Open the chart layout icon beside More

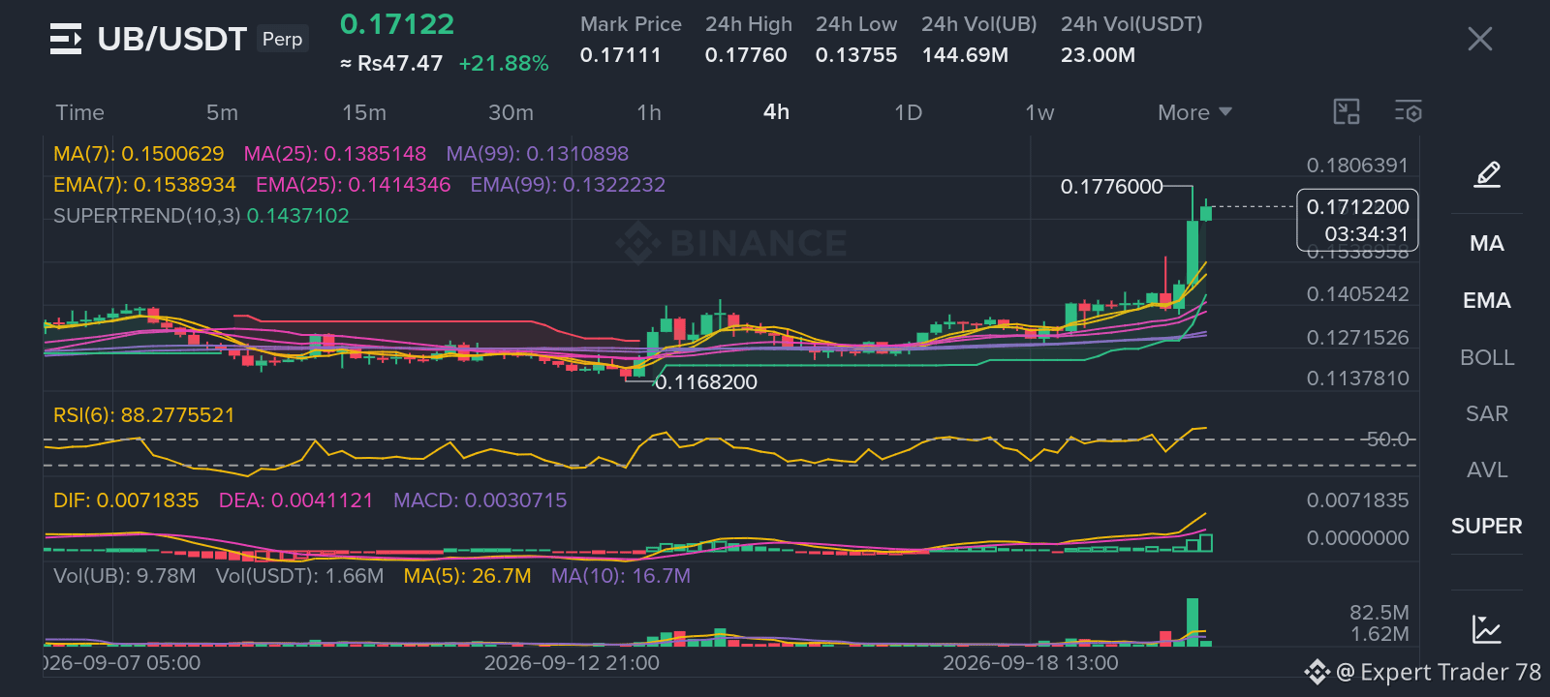tap(1347, 112)
